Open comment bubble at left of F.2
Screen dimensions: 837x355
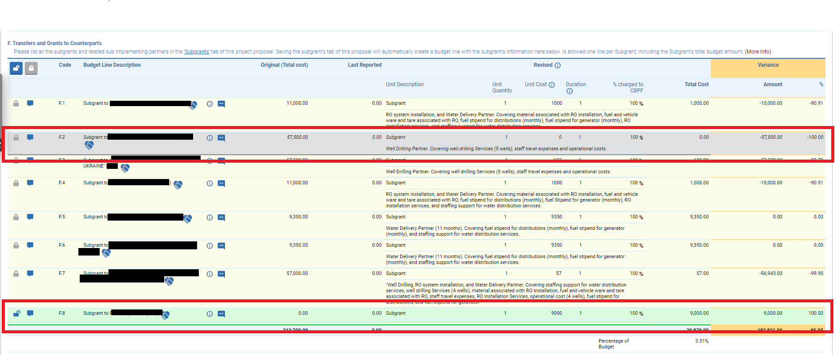pos(30,137)
